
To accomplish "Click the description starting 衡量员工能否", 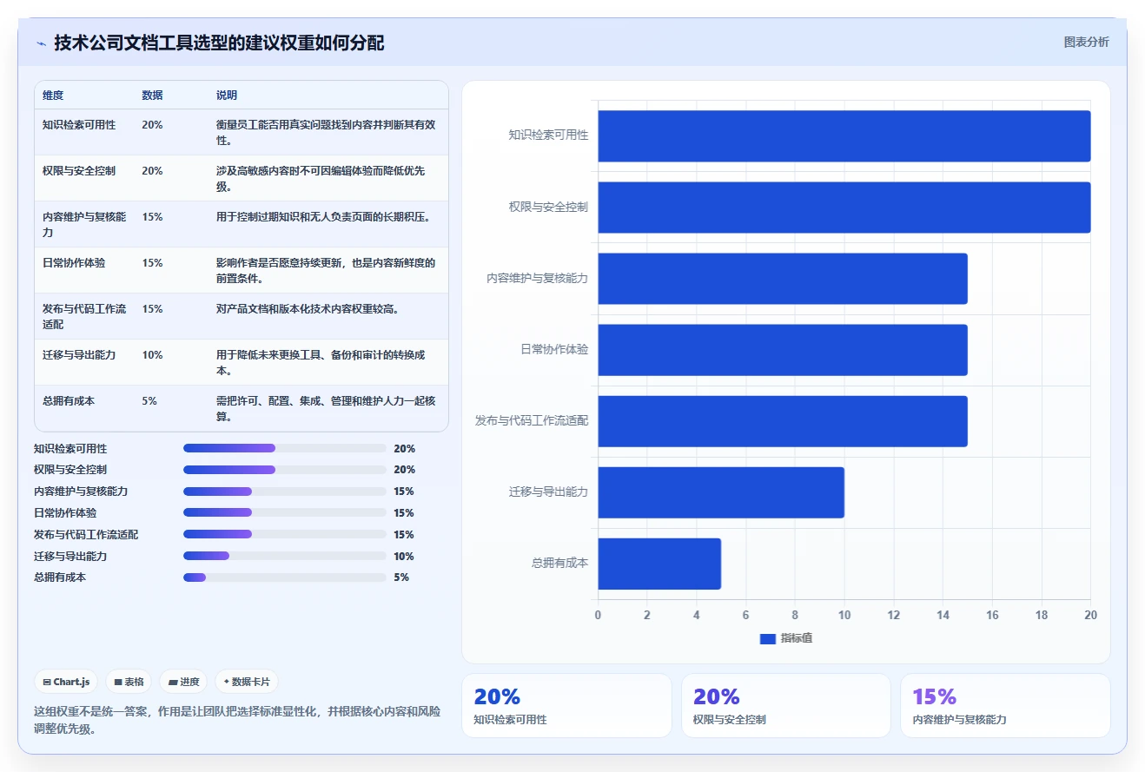I will (x=326, y=132).
